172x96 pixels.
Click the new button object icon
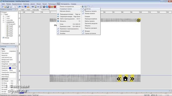click(x=33, y=7)
